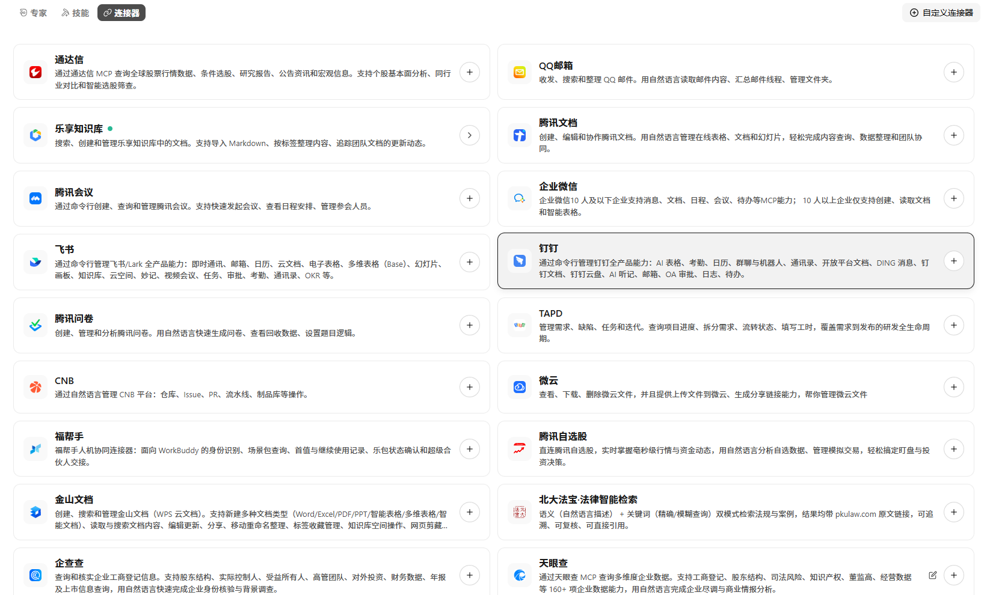The width and height of the screenshot is (987, 595).
Task: Click the 乐享知识库 connector title
Action: click(x=79, y=129)
